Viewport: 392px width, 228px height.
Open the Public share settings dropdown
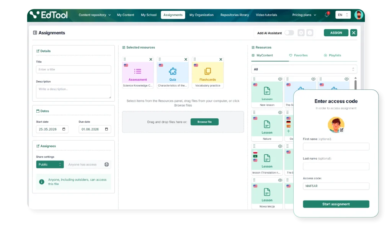pos(50,164)
